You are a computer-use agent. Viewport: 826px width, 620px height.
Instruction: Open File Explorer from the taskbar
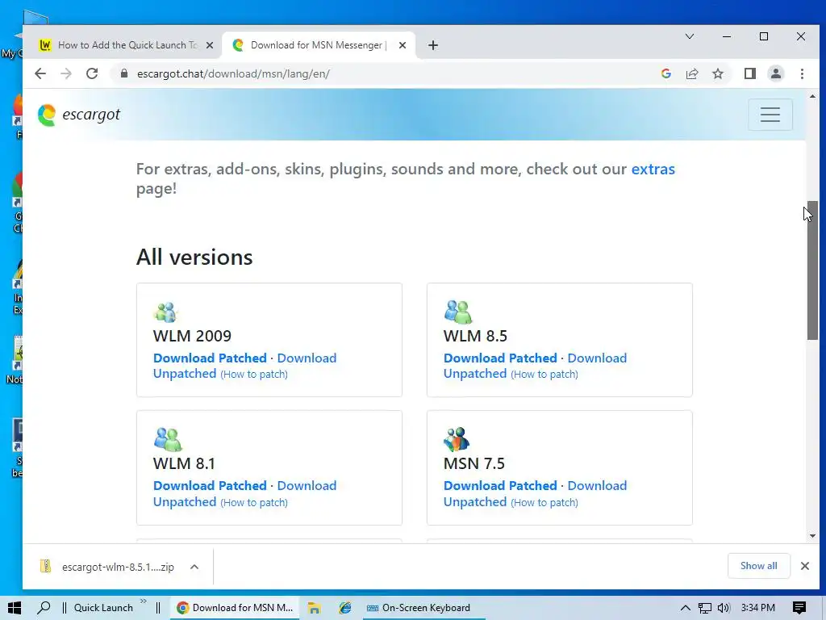[315, 608]
